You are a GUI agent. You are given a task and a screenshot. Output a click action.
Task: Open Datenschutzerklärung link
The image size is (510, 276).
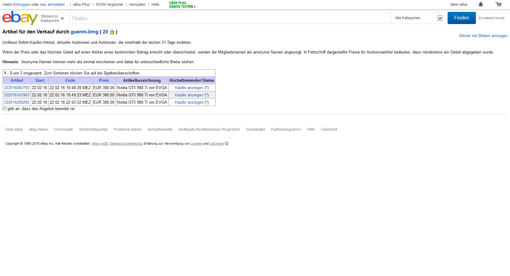tap(126, 144)
